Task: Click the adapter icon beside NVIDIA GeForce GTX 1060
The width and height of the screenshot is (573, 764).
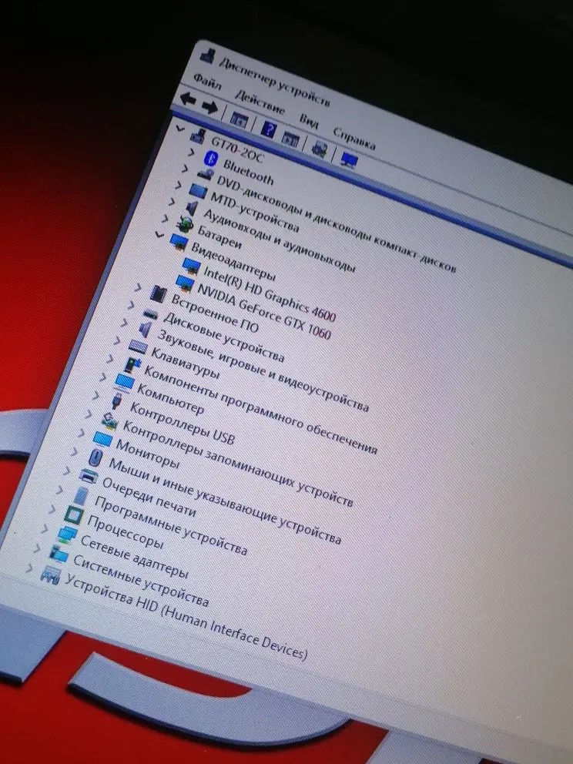Action: [x=185, y=283]
